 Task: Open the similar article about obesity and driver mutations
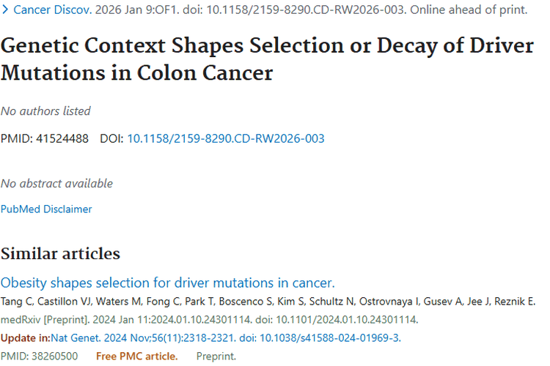[167, 283]
